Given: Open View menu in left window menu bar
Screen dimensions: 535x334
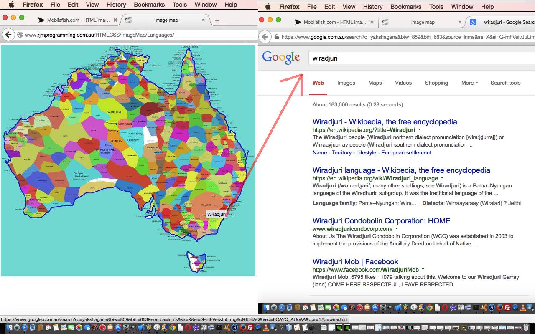Looking at the screenshot, I should tap(92, 5).
